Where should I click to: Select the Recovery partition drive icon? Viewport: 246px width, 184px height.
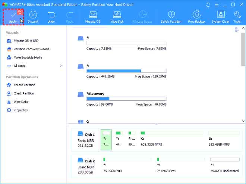81,94
